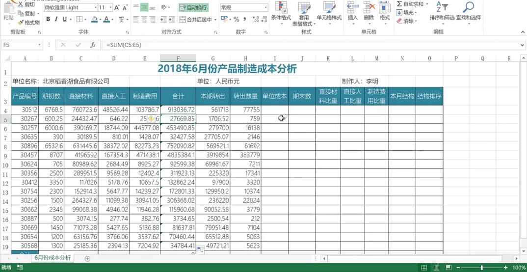The width and height of the screenshot is (527, 272).
Task: Open the phonetic guide (wén 文) button
Action: (122, 19)
